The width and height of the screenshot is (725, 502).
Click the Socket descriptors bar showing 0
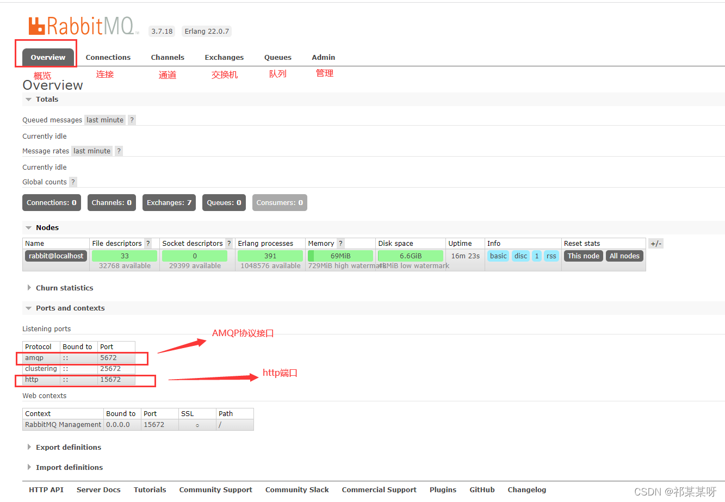(x=195, y=256)
